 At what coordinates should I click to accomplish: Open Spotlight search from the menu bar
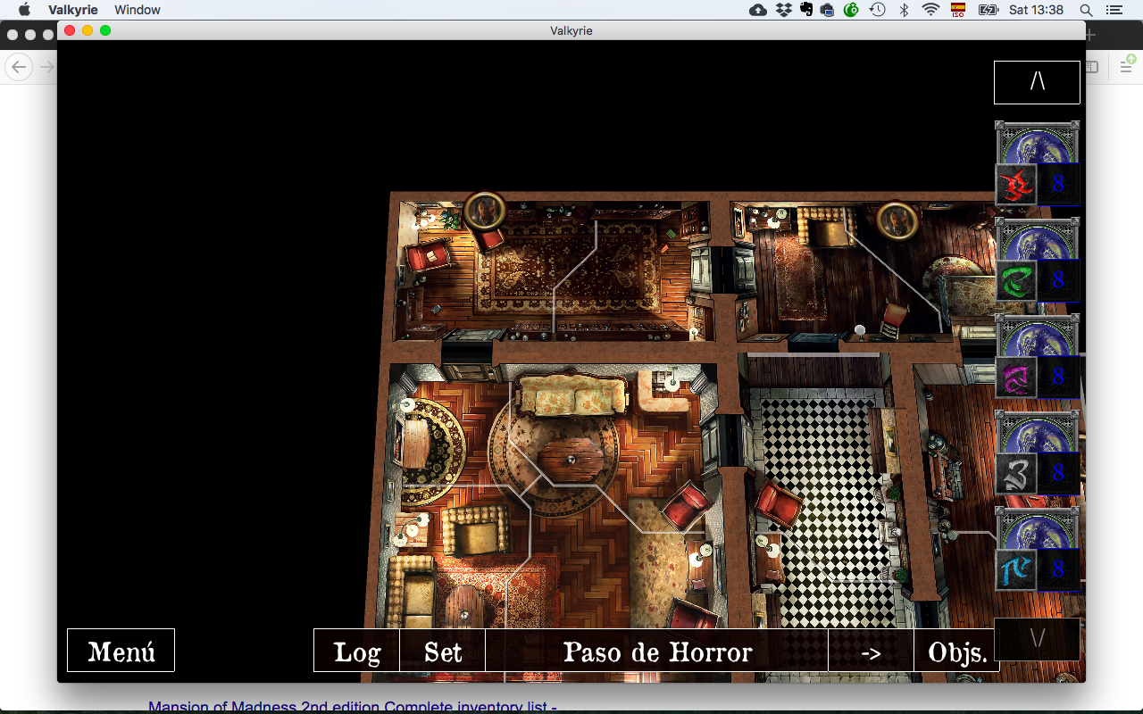[1086, 10]
